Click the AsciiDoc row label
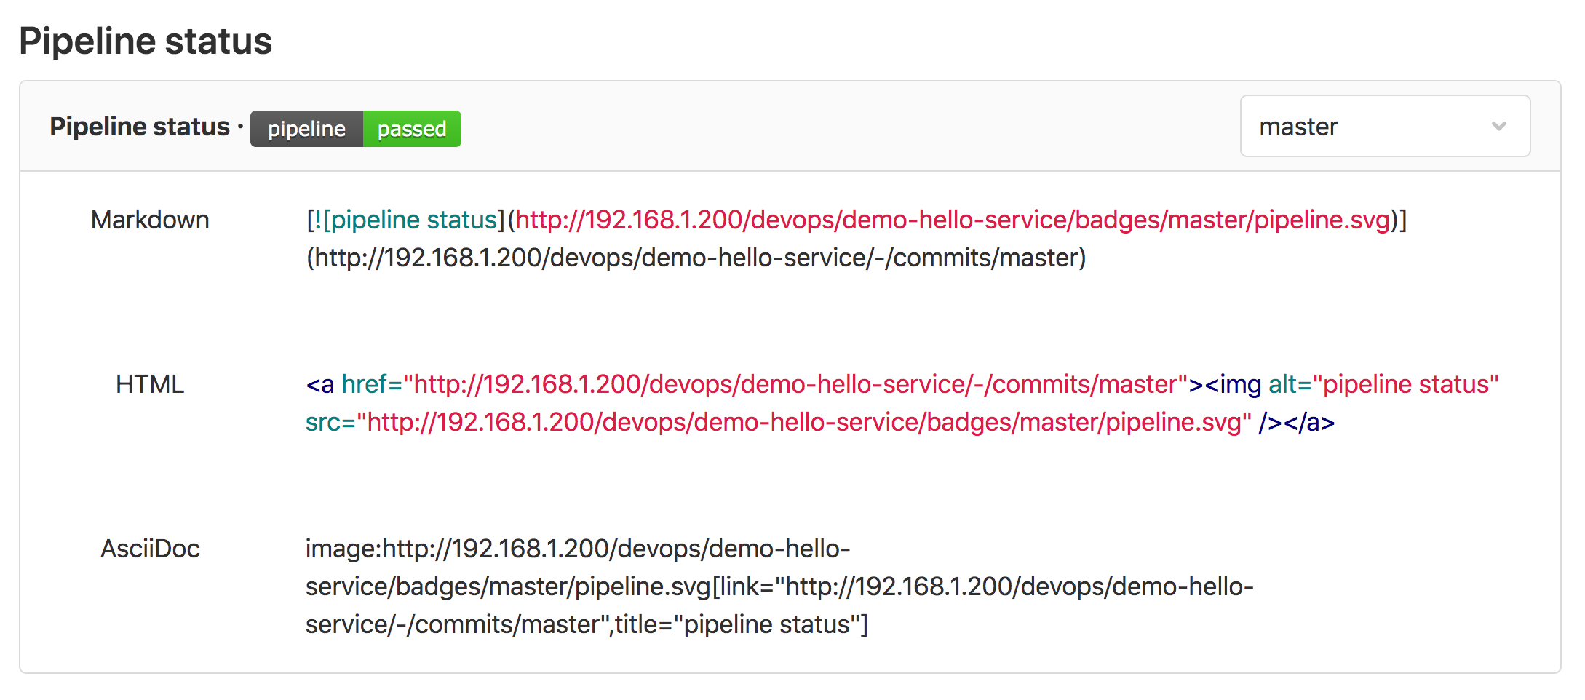The image size is (1585, 700). point(150,549)
